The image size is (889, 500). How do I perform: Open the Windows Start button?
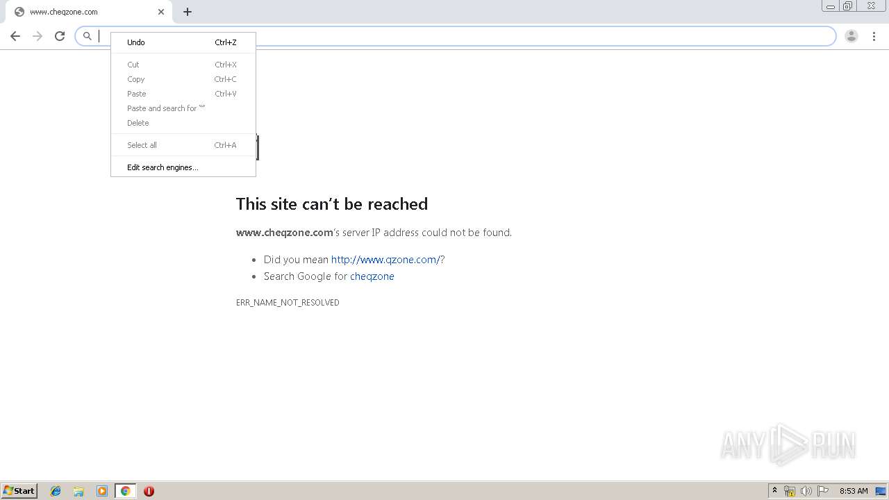(19, 491)
